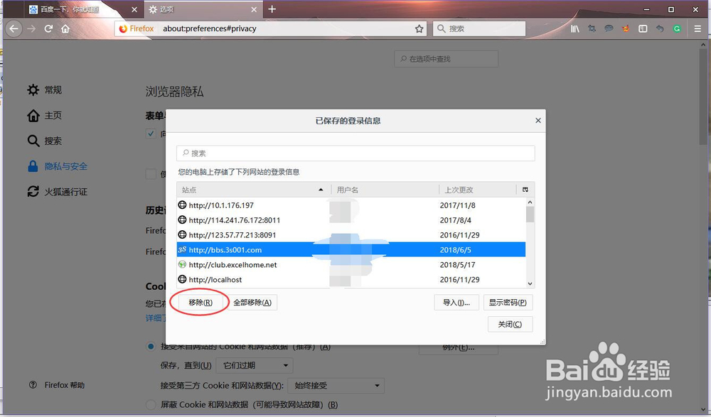The image size is (711, 417).
Task: Click the 搜索 magnifier icon in settings sidebar
Action: tap(33, 141)
